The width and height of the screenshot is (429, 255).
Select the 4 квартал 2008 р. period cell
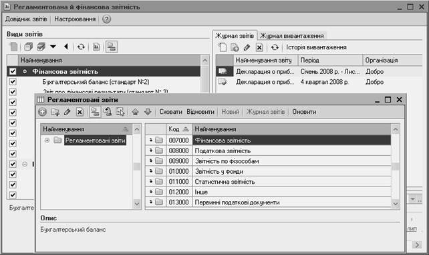point(331,82)
